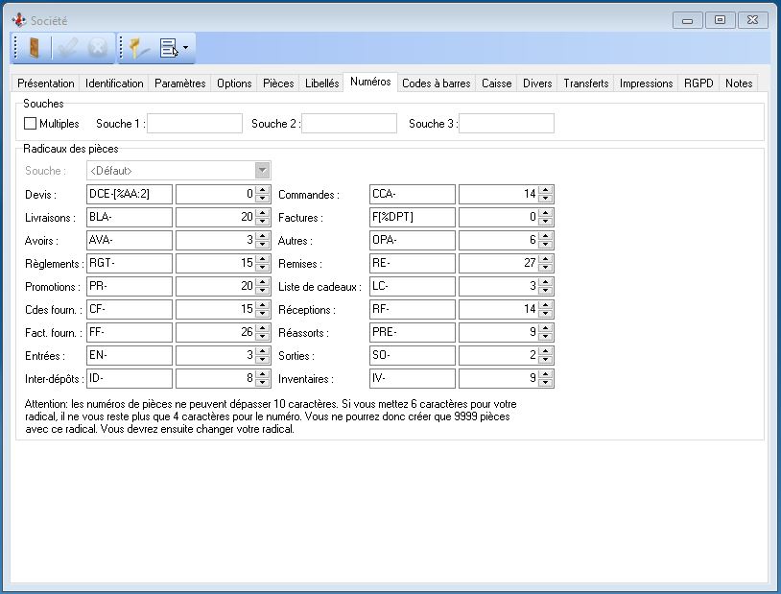Focus the Devis radical field DCE-[%AA:2]
The width and height of the screenshot is (781, 594).
129,194
